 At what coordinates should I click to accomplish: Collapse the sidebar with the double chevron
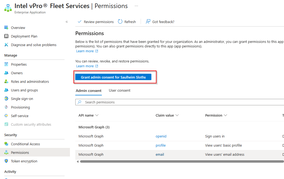tap(67, 22)
